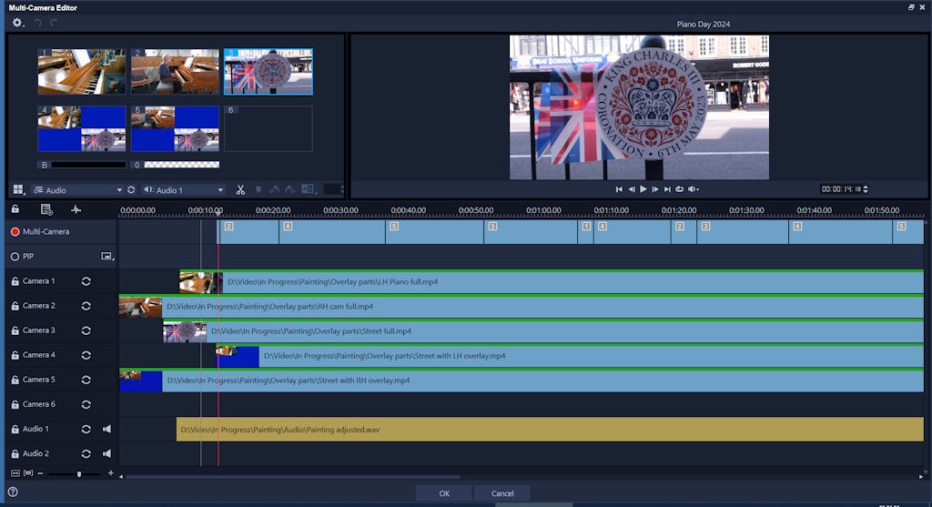Click the second timeline view icon beside zoom
Screen dimensions: 932x507
(28, 473)
